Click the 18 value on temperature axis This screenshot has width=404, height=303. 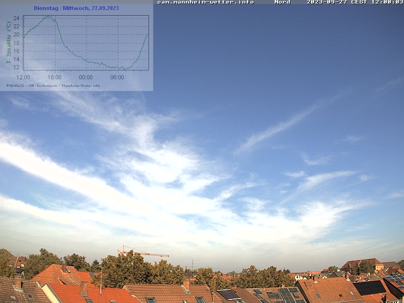click(x=17, y=43)
